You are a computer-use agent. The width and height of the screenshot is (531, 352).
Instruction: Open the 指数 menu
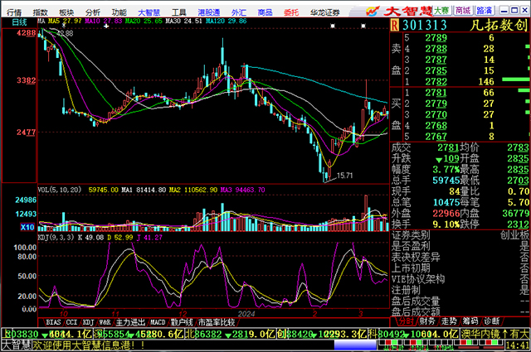point(41,12)
